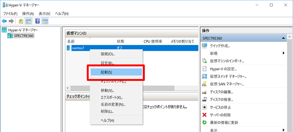Click the 仮想マシンのインポート... action link
Viewport: 293px width, 132px height.
pyautogui.click(x=227, y=61)
